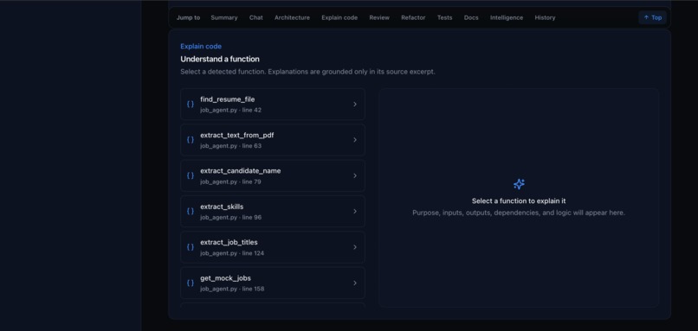Expand extract_job_titles with its chevron arrow
The width and height of the screenshot is (698, 331).
click(355, 247)
